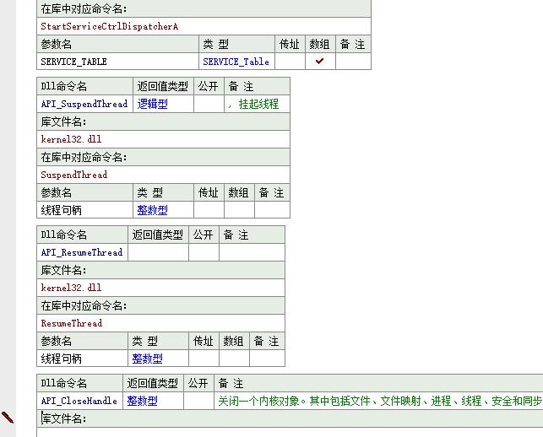This screenshot has height=437, width=543.
Task: Uncheck the array checkmark for SERVICE_TABLE
Action: click(x=319, y=62)
